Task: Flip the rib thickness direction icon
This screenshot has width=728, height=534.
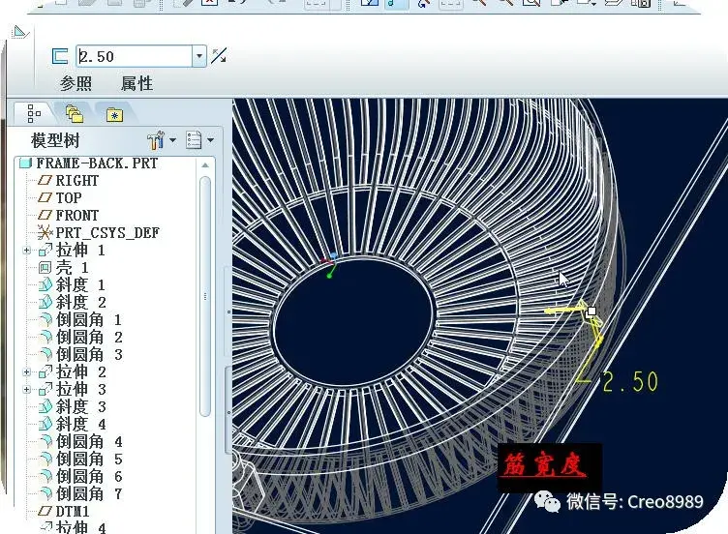Action: tap(219, 56)
